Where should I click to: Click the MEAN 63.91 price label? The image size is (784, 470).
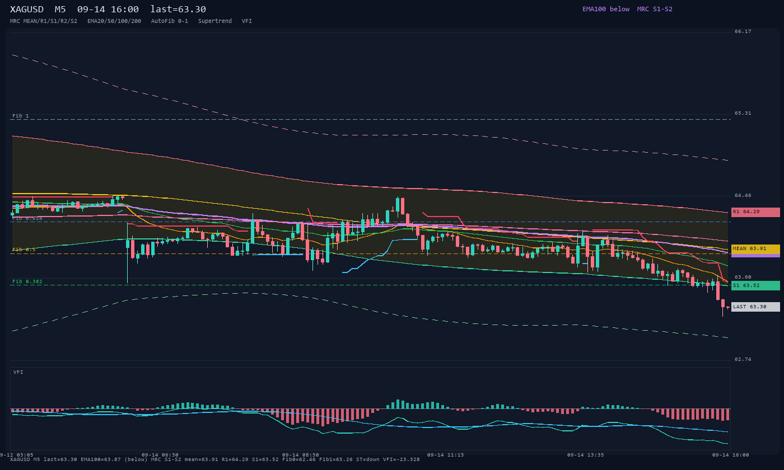tap(755, 249)
